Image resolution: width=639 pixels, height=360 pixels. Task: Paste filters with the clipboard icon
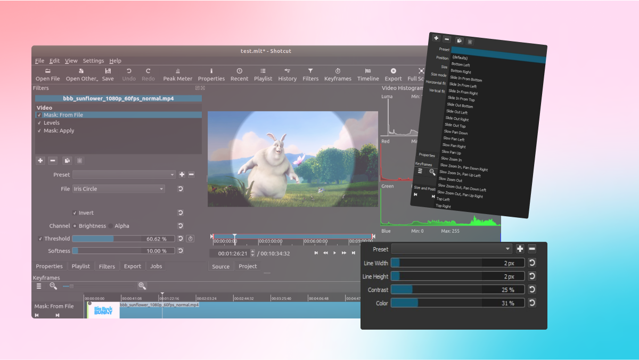(x=79, y=160)
